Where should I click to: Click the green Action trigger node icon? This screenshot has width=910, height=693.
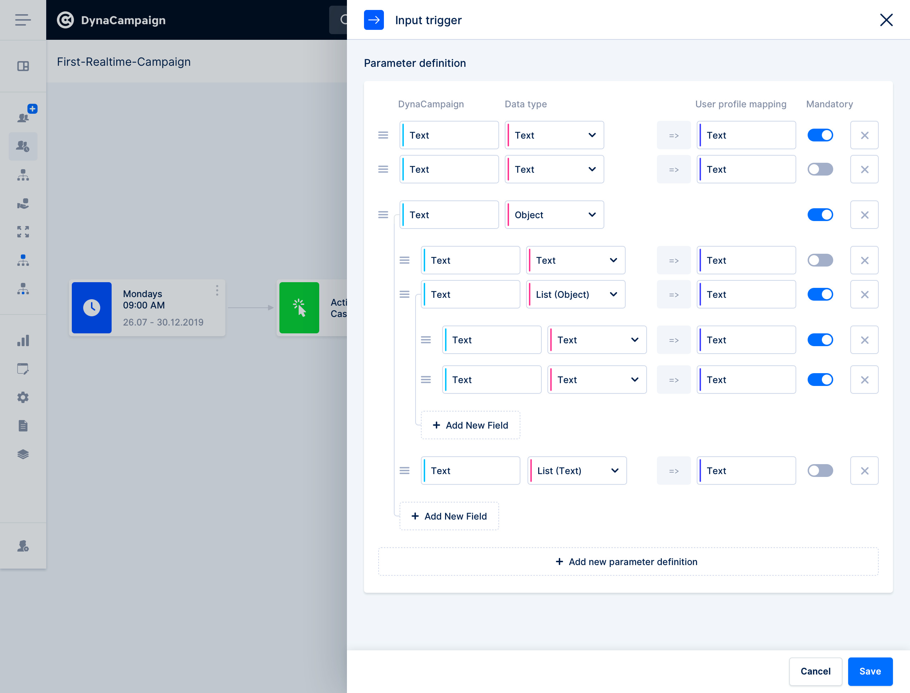tap(299, 308)
